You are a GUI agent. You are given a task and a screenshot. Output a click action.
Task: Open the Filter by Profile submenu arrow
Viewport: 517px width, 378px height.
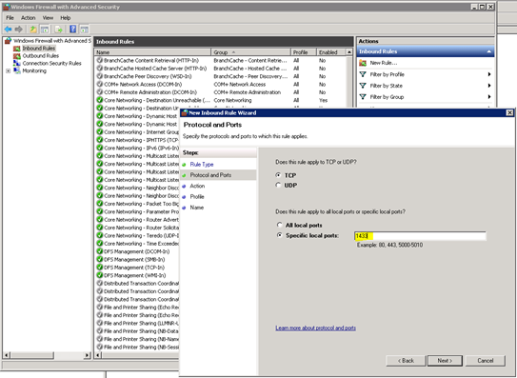[489, 74]
